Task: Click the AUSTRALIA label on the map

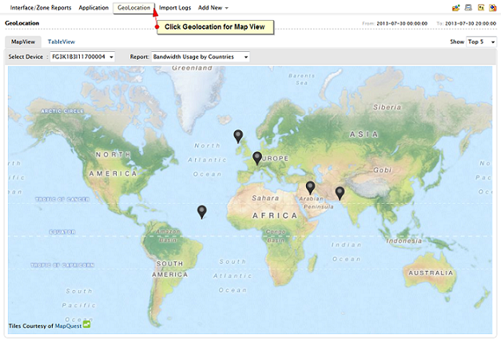Action: click(431, 273)
